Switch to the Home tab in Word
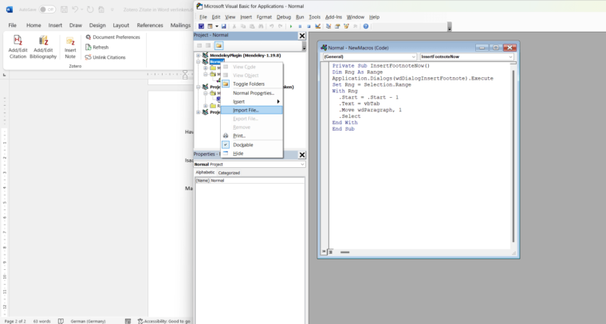This screenshot has width=606, height=324. (33, 25)
